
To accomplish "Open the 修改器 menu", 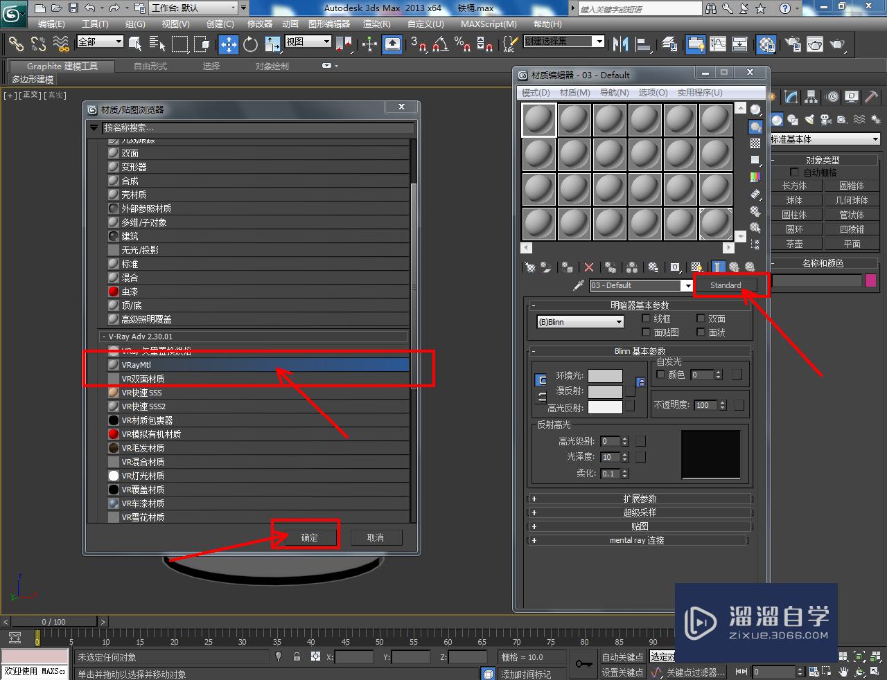I will click(260, 24).
